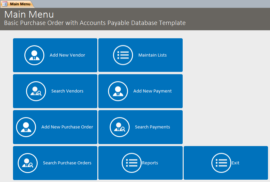The height and width of the screenshot is (182, 270).
Task: Click the Search Vendors magnifier-person icon
Action: (36, 91)
